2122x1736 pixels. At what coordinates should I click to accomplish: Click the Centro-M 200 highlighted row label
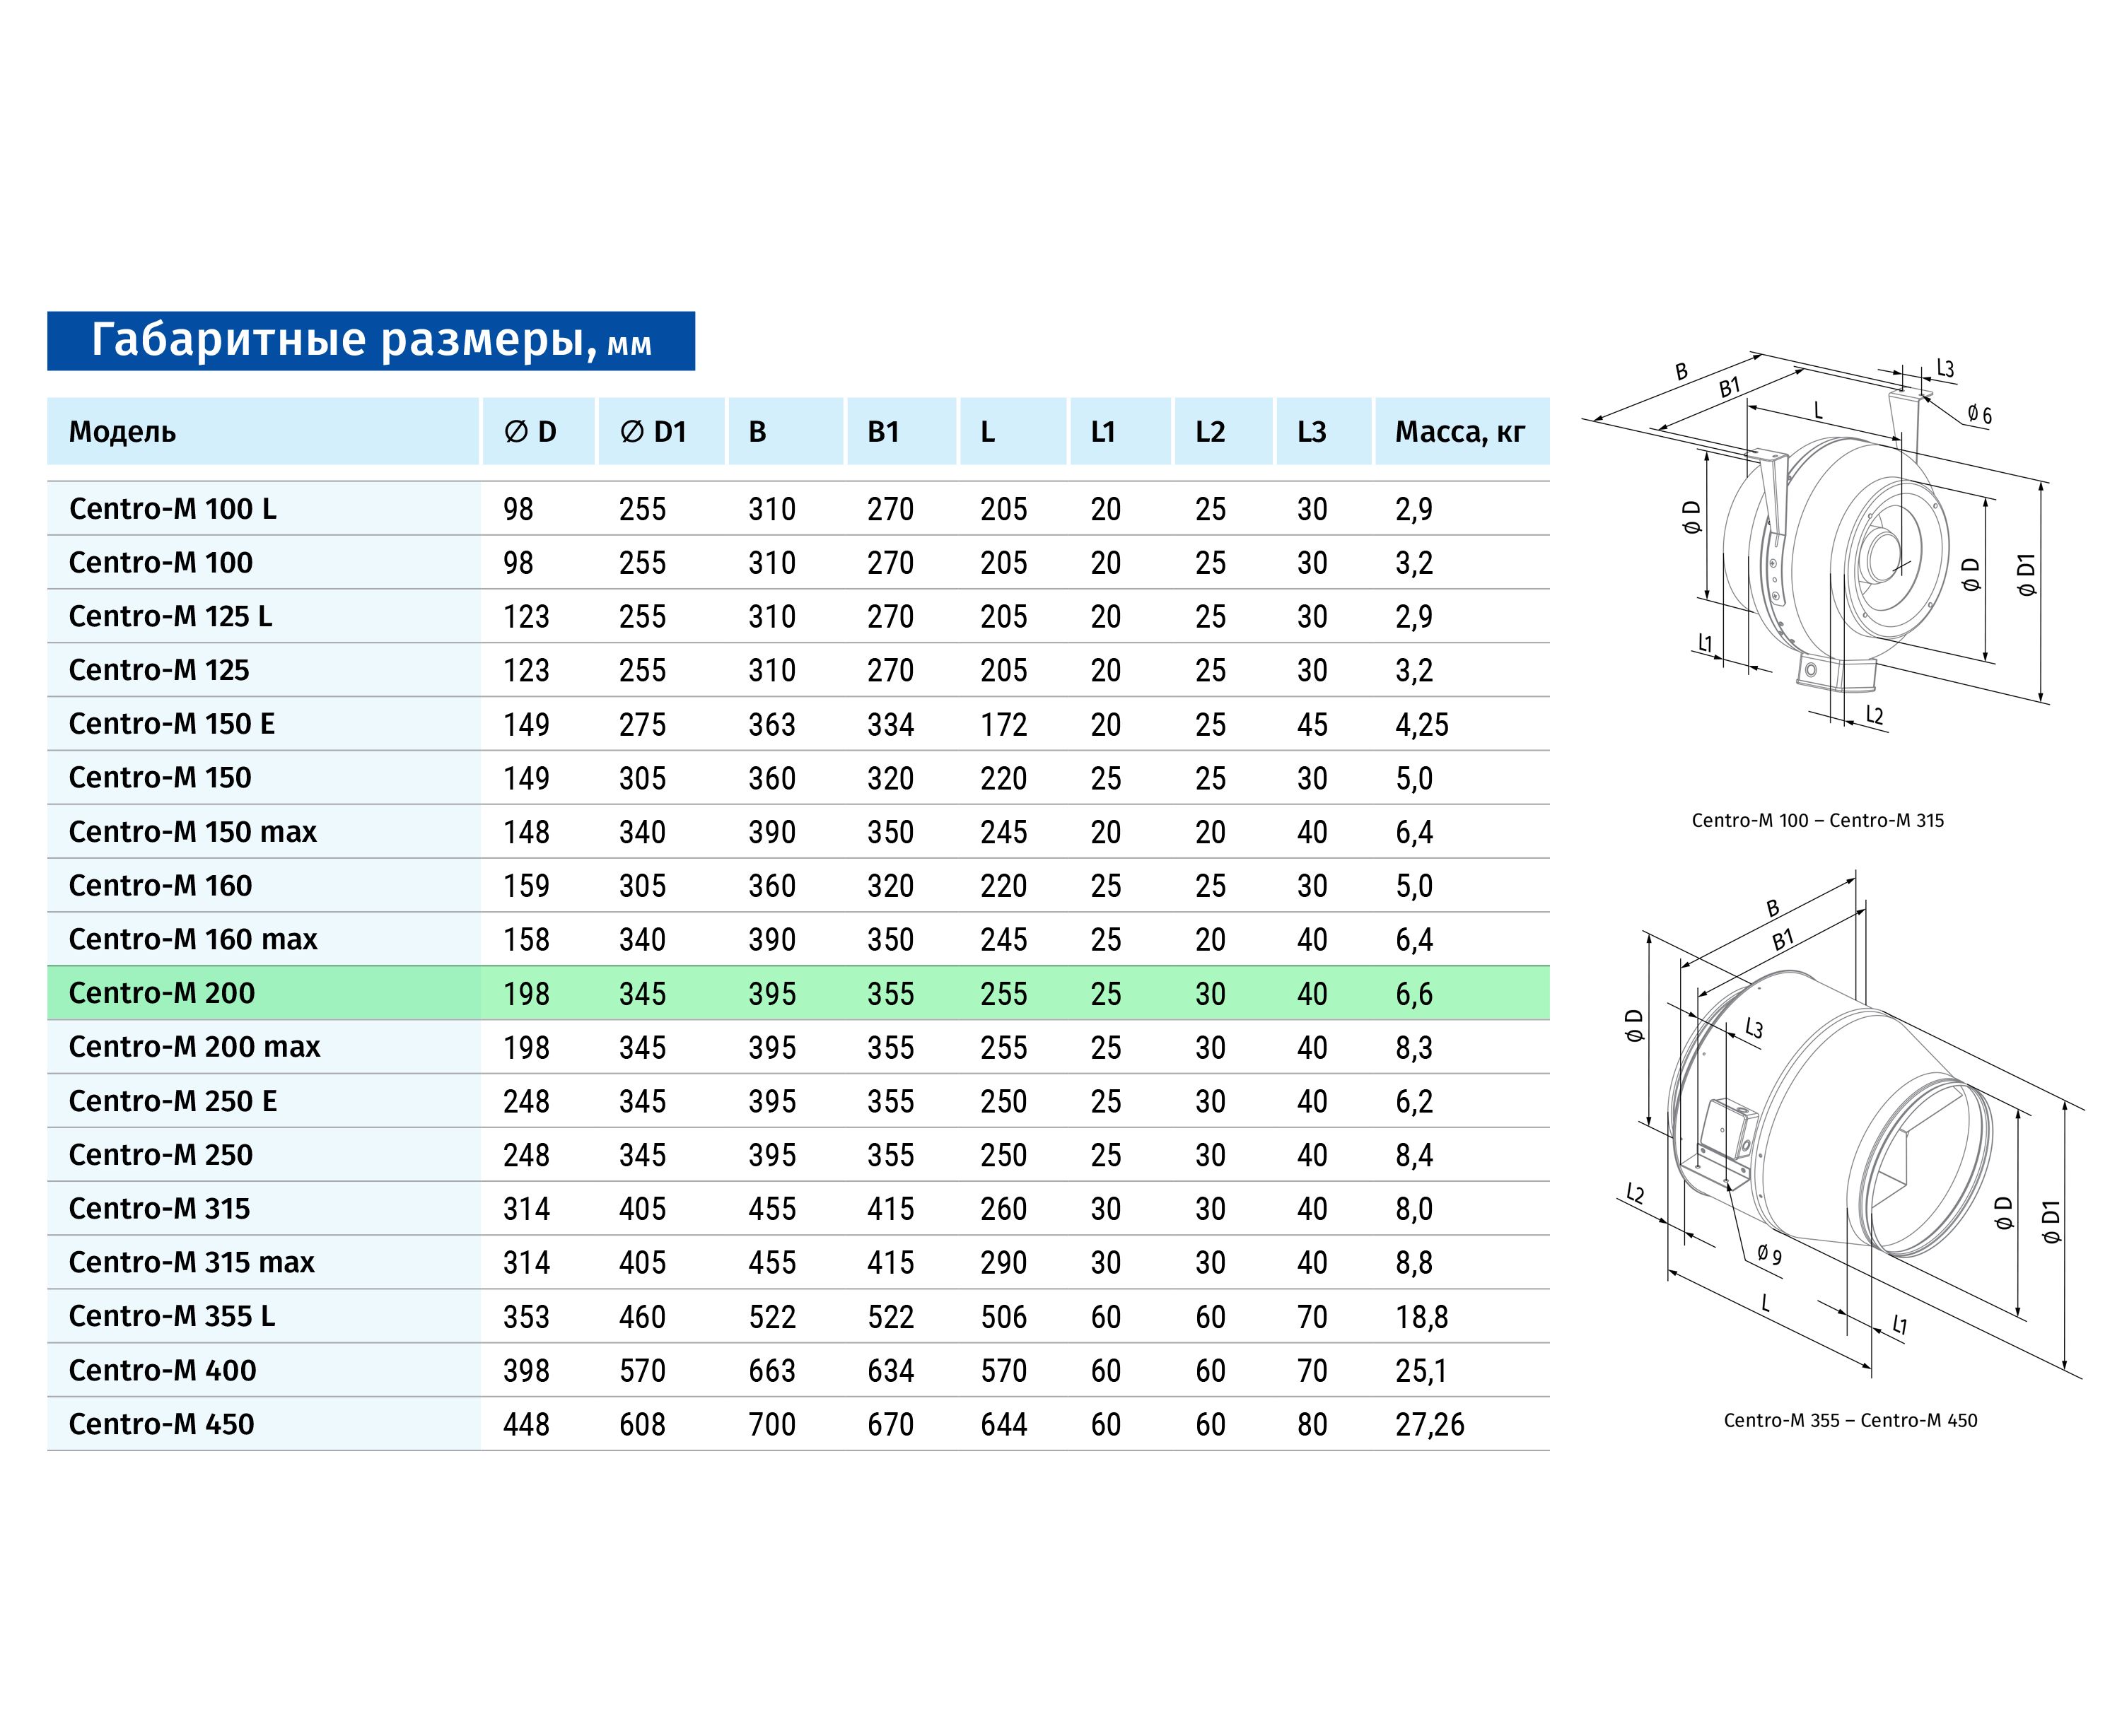[x=162, y=993]
